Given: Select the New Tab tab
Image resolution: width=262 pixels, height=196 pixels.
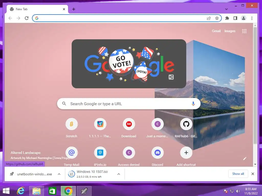Looking at the screenshot, I should tap(37, 9).
